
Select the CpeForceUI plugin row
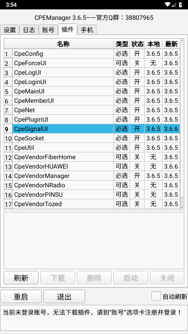[92, 63]
